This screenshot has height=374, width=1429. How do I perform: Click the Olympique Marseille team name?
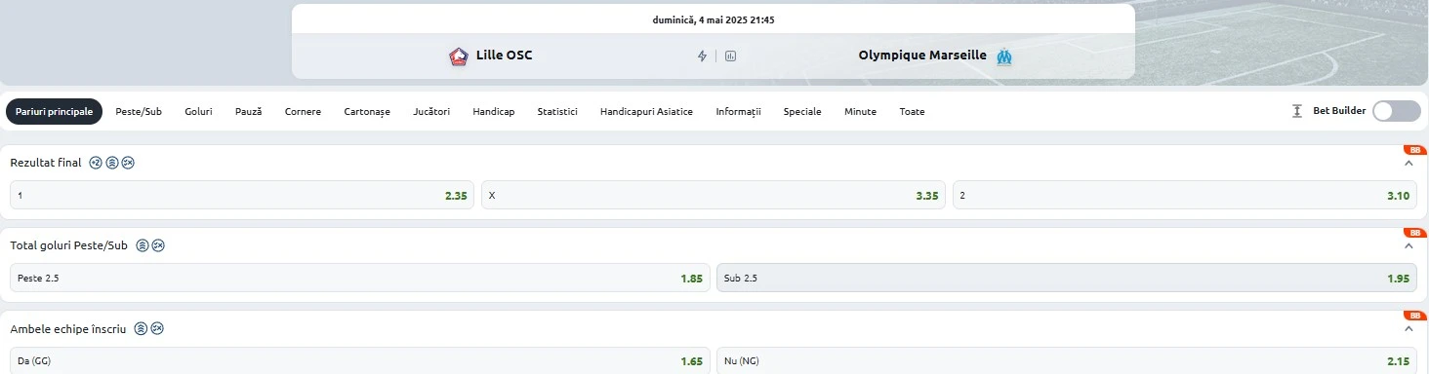(922, 56)
